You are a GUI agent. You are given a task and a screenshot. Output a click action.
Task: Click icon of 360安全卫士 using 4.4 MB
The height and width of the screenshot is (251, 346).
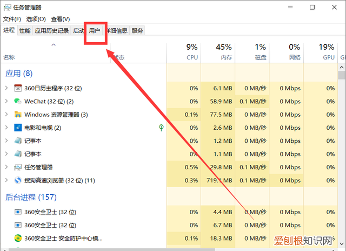point(18,212)
